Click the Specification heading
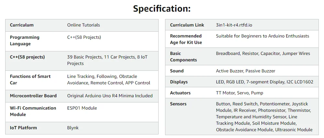Viewport: 324px width, 138px height. pyautogui.click(x=162, y=9)
